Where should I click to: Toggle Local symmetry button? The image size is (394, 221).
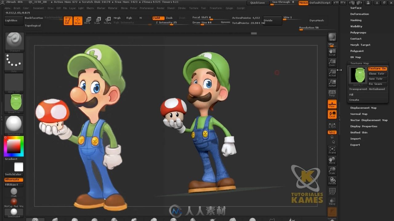click(332, 114)
